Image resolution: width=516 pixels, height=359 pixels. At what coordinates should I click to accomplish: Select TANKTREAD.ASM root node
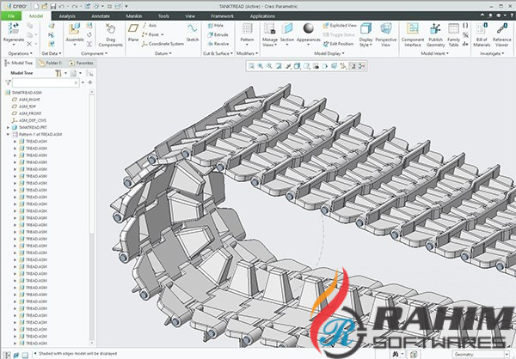[23, 93]
